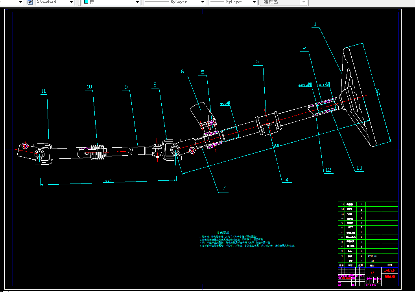The image size is (415, 292).
Task: Click the 序号 header cell in parts list
Action: pyautogui.click(x=341, y=265)
